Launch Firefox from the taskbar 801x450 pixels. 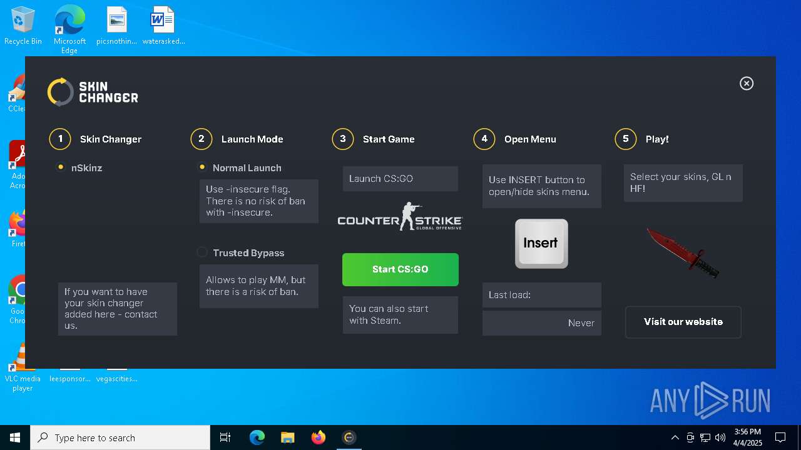point(319,437)
